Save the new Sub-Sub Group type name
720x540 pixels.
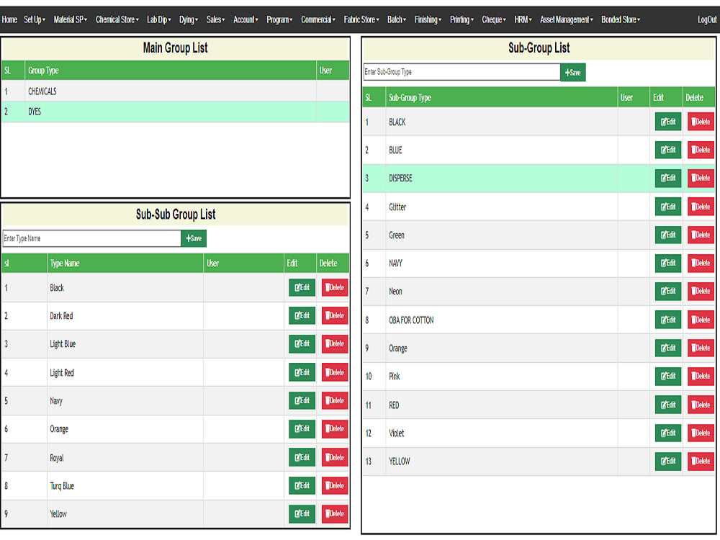194,238
